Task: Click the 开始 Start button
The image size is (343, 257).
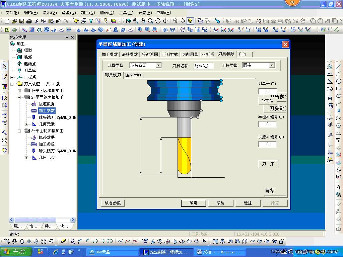Action: [x=16, y=252]
